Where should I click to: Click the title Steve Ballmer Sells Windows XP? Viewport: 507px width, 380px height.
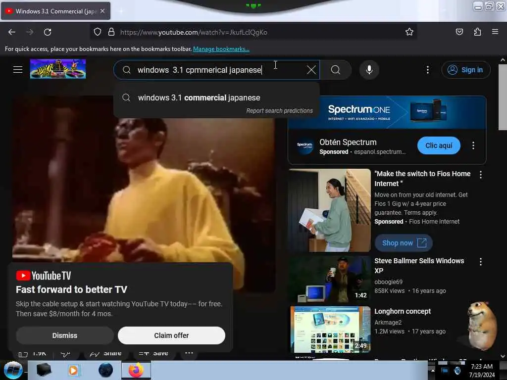[x=419, y=266]
